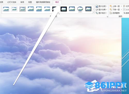Open the picture styles dialog launcher
Screen dimensions: 129x94
[x=107, y=17]
